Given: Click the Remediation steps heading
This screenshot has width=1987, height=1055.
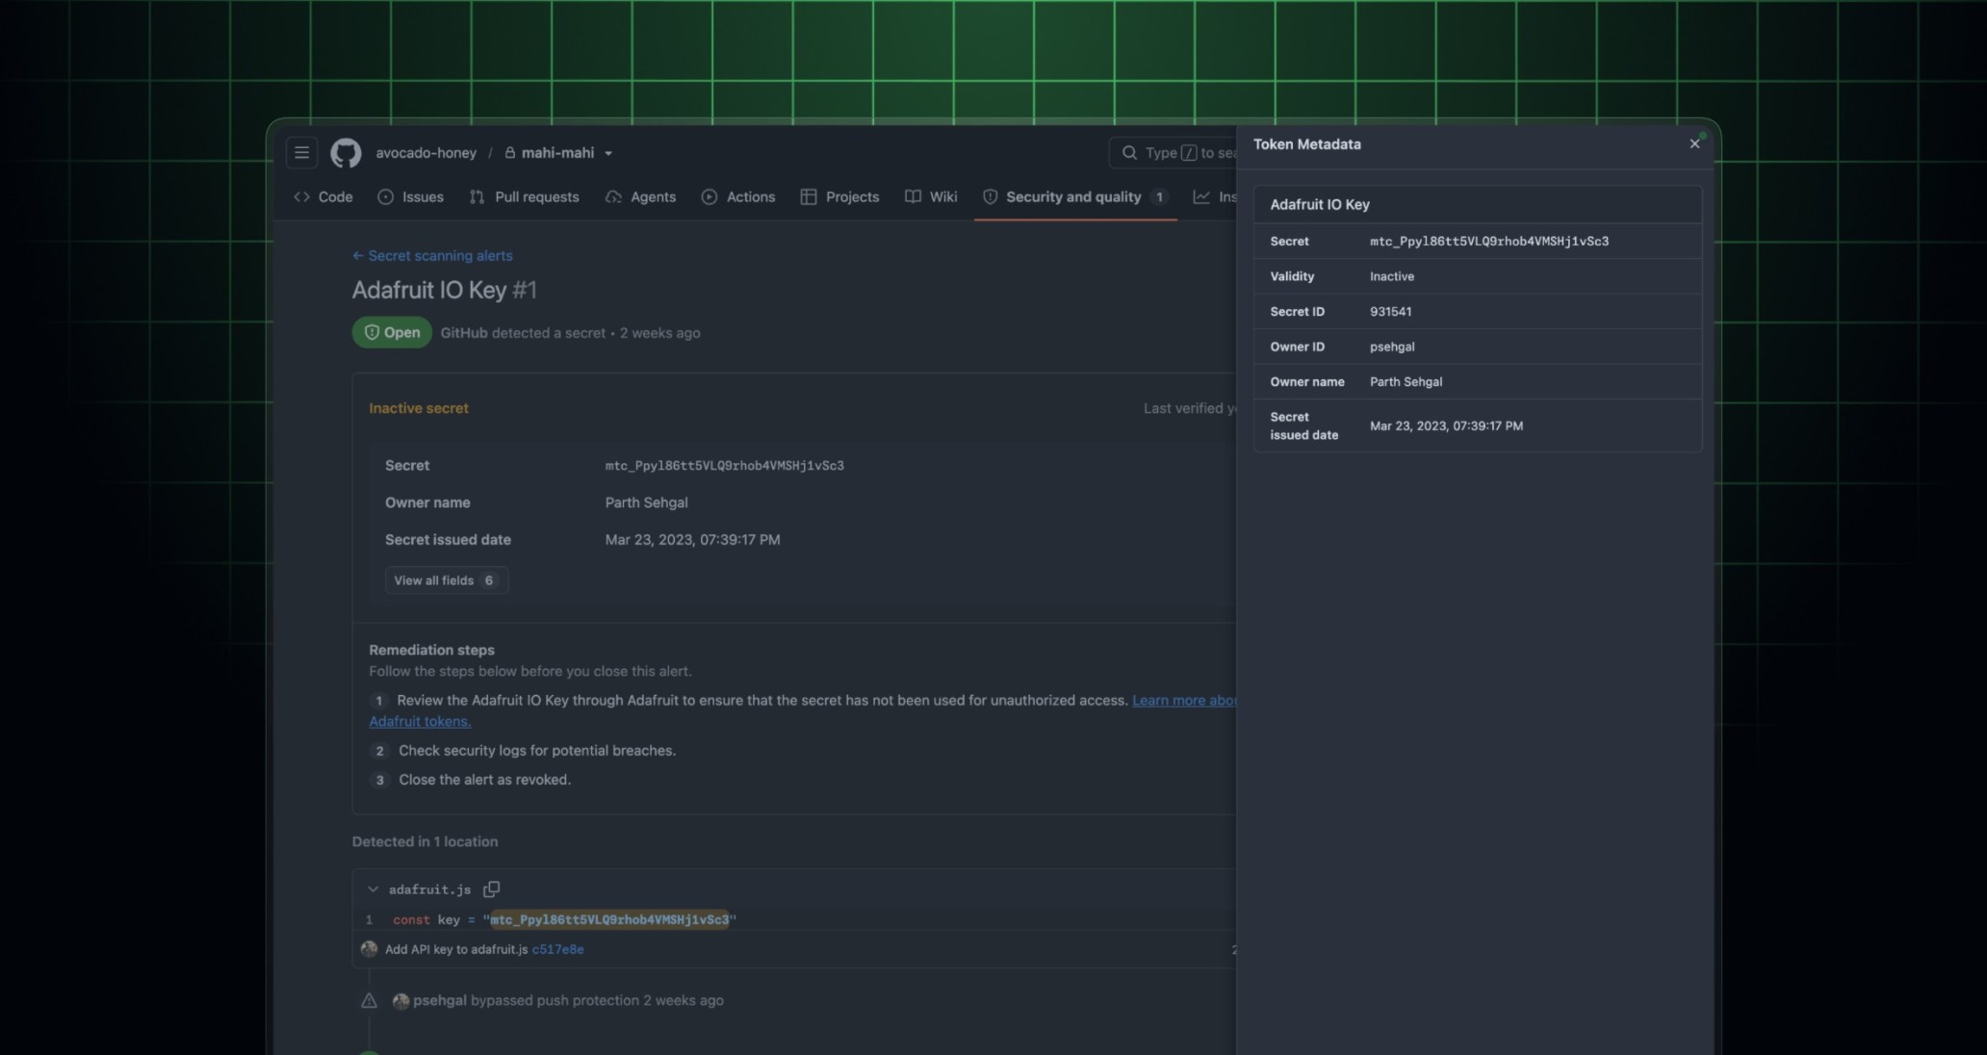Looking at the screenshot, I should (431, 651).
